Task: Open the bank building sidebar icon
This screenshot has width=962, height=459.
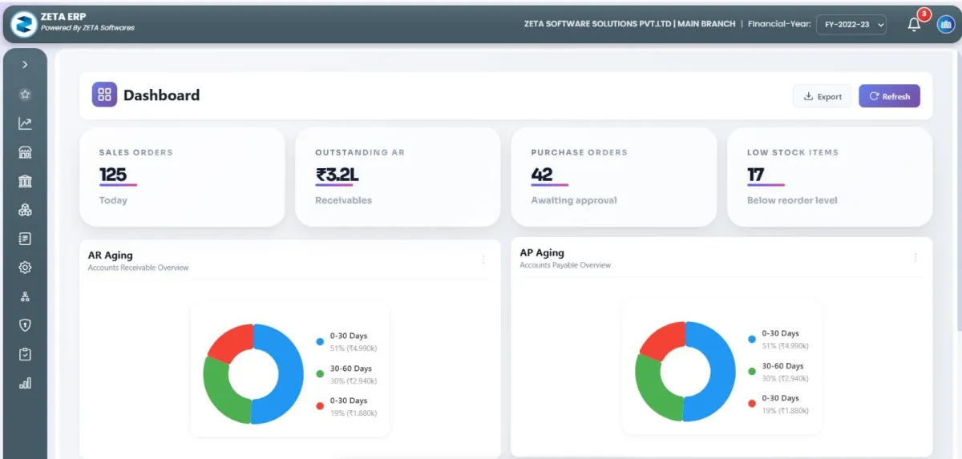Action: click(x=25, y=181)
